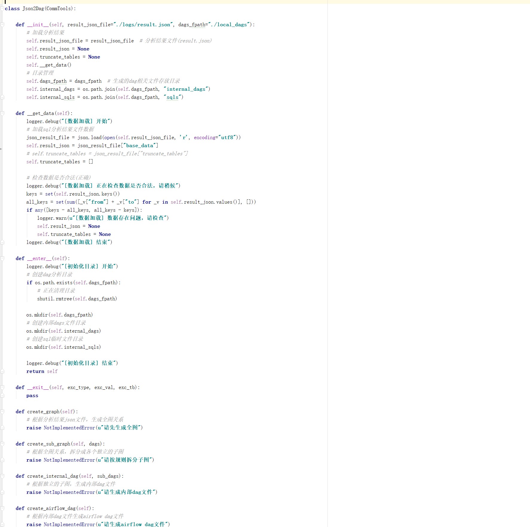This screenshot has height=527, width=530.
Task: Click 'self.truncate_tables = []' line
Action: 60,162
